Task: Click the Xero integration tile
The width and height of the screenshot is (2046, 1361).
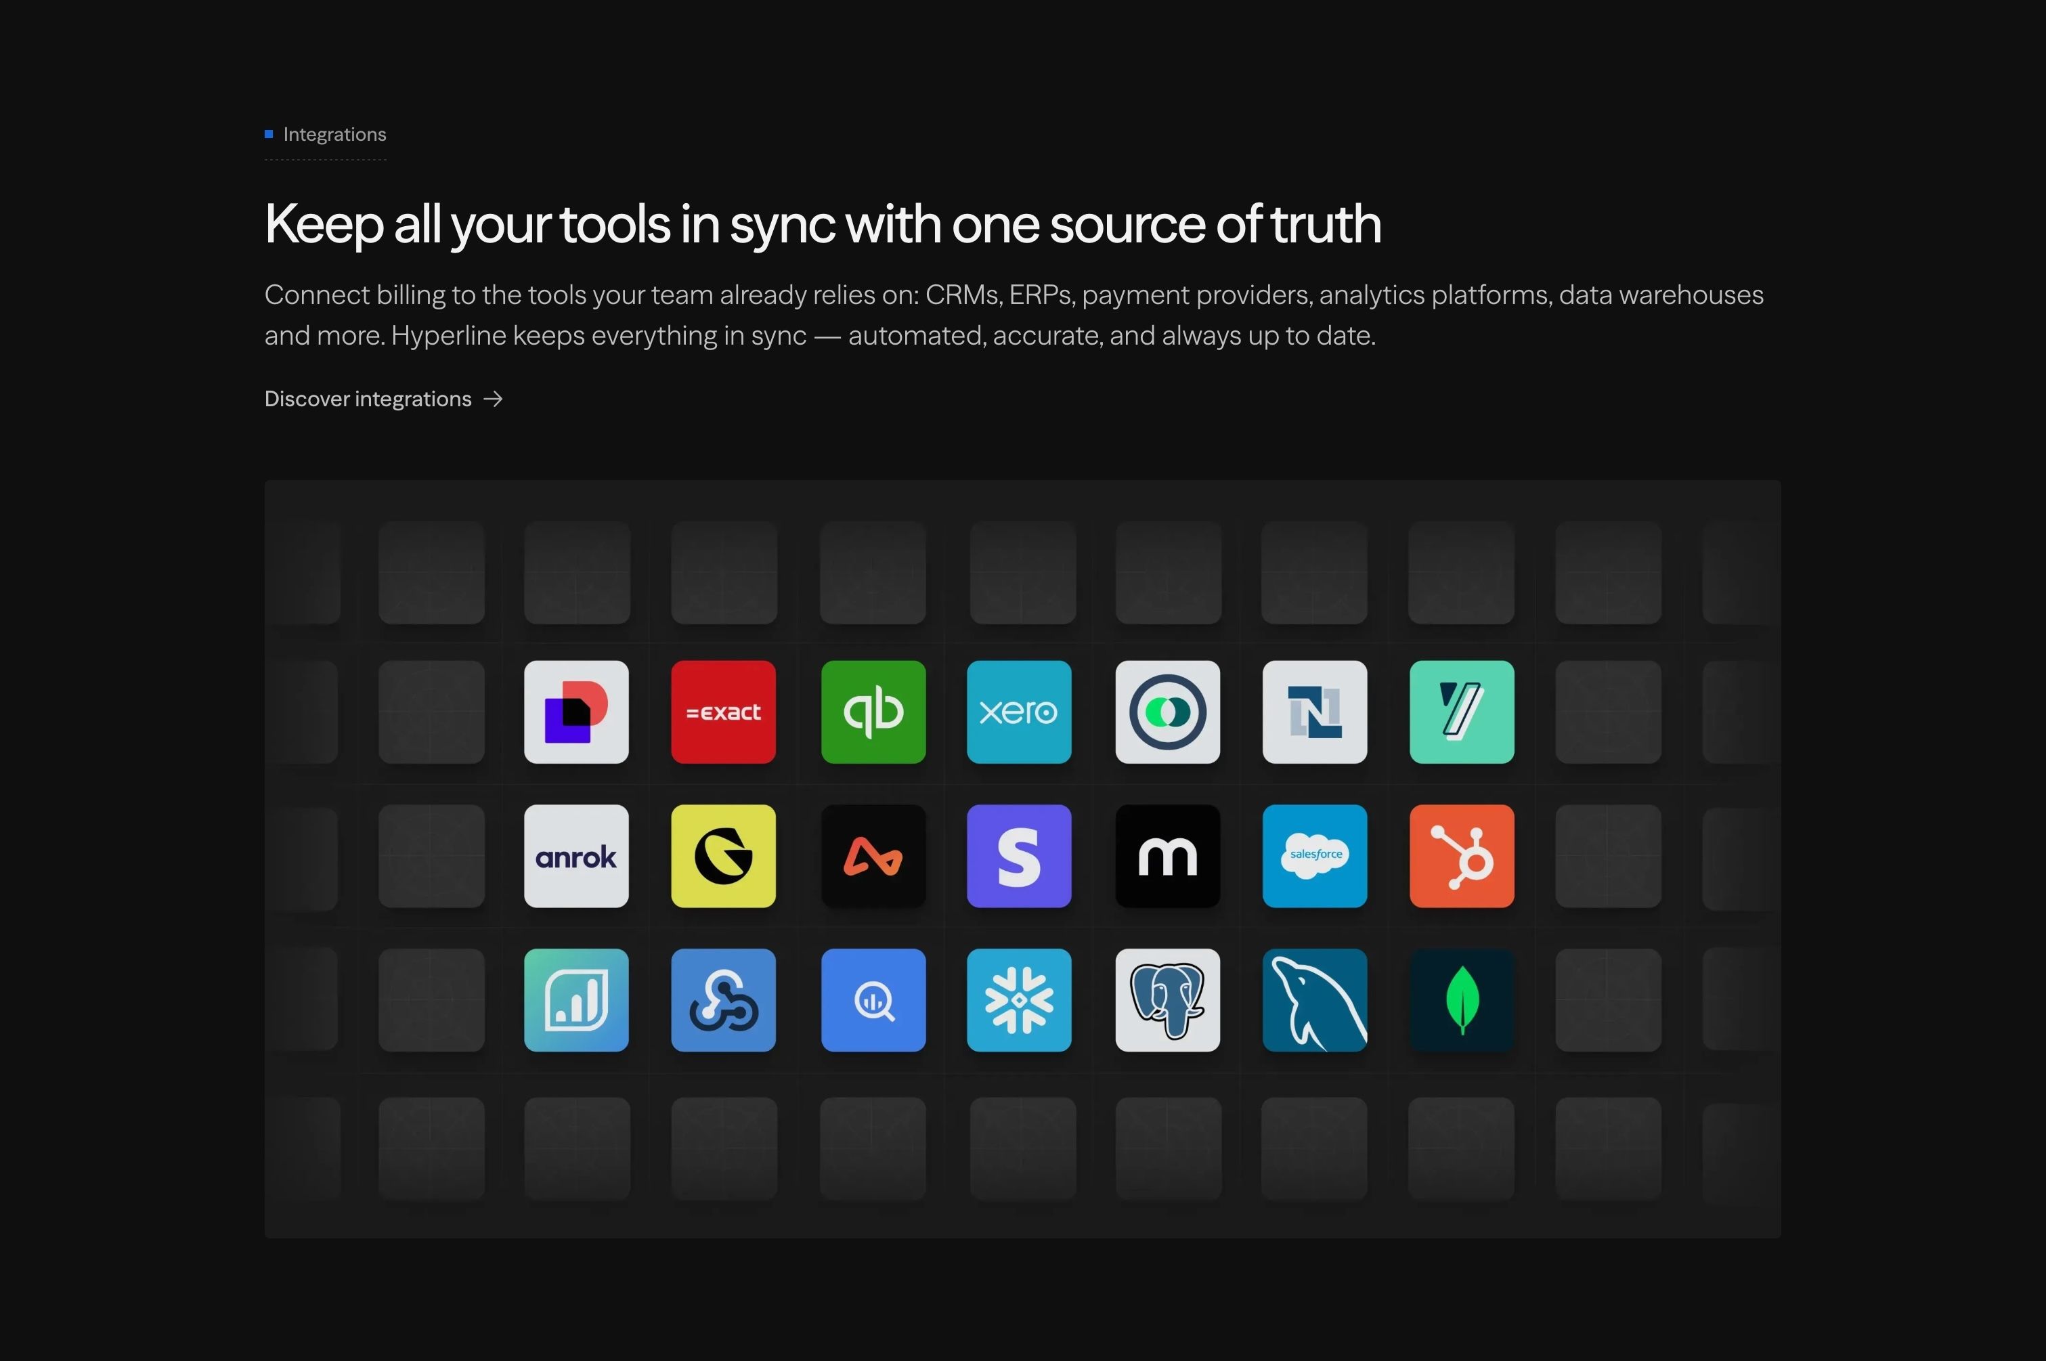Action: [x=1020, y=712]
